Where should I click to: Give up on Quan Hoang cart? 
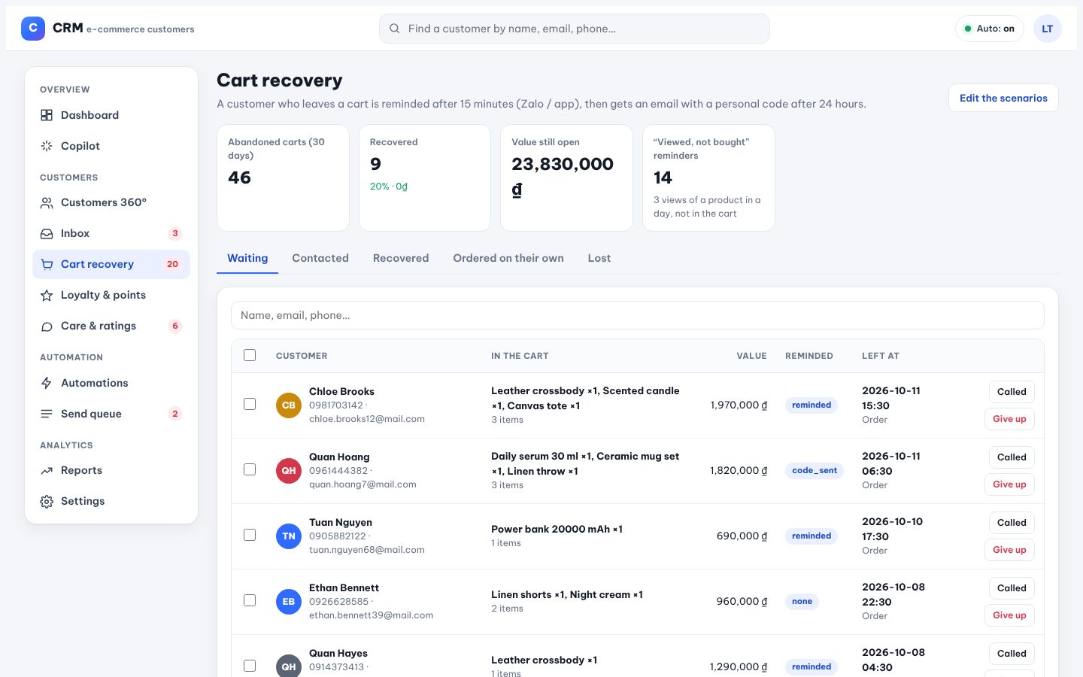1009,484
